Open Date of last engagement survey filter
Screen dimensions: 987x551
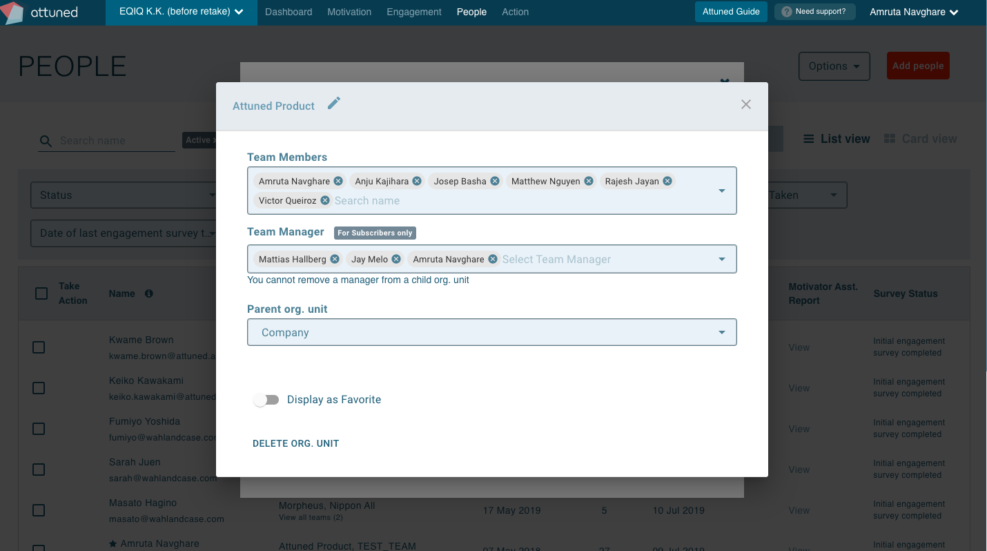[x=124, y=233]
